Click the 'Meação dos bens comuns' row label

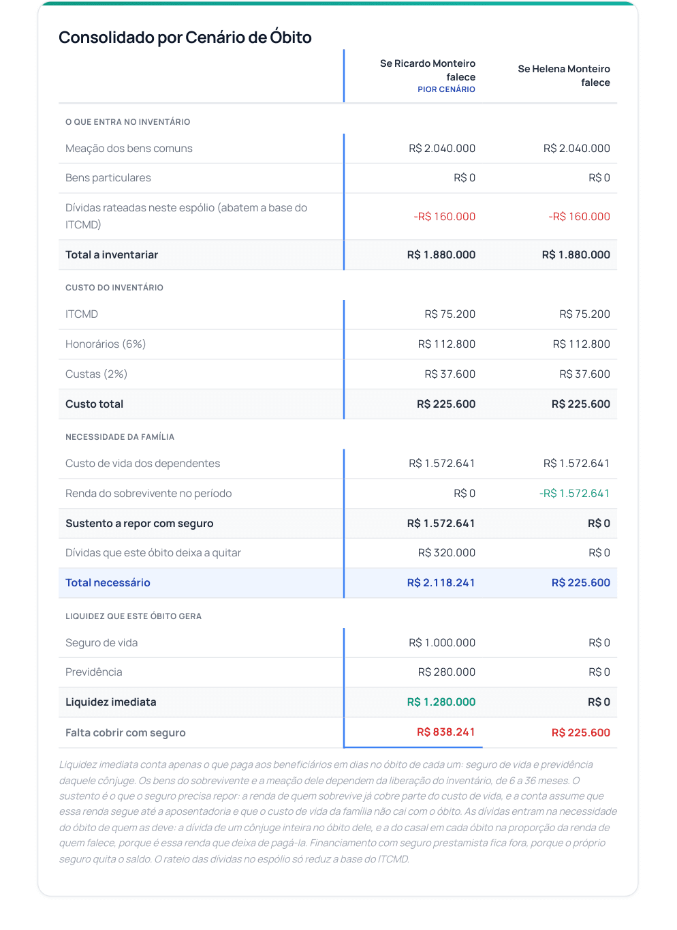pyautogui.click(x=129, y=149)
